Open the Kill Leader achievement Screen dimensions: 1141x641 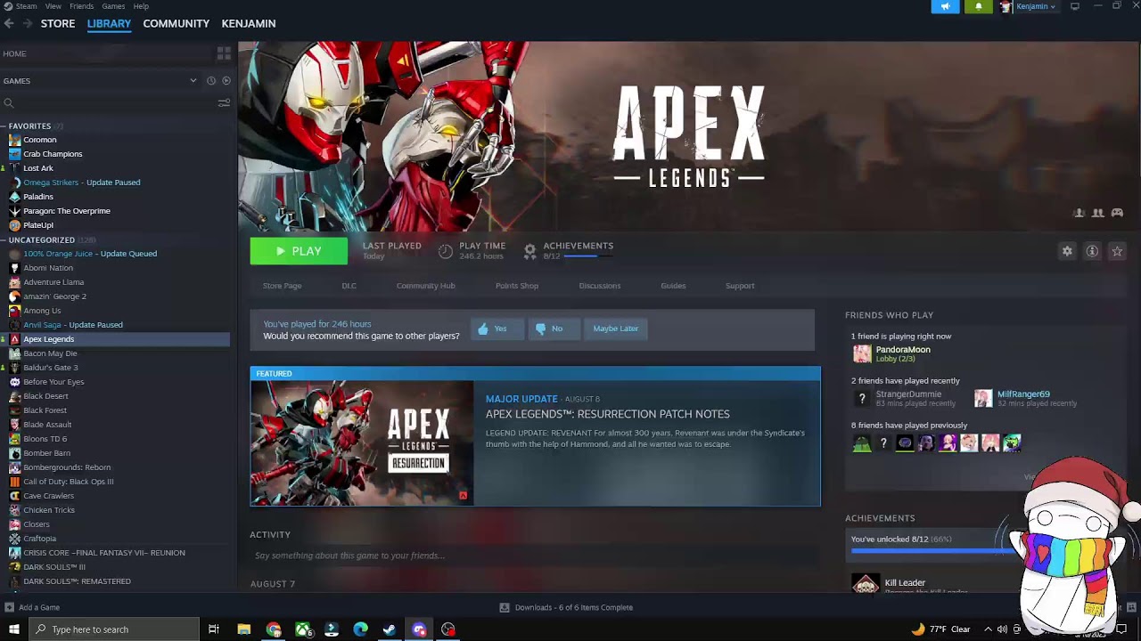(905, 583)
